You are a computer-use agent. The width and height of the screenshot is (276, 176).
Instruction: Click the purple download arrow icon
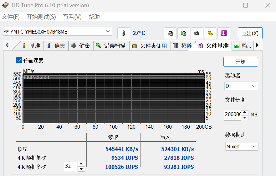click(224, 33)
